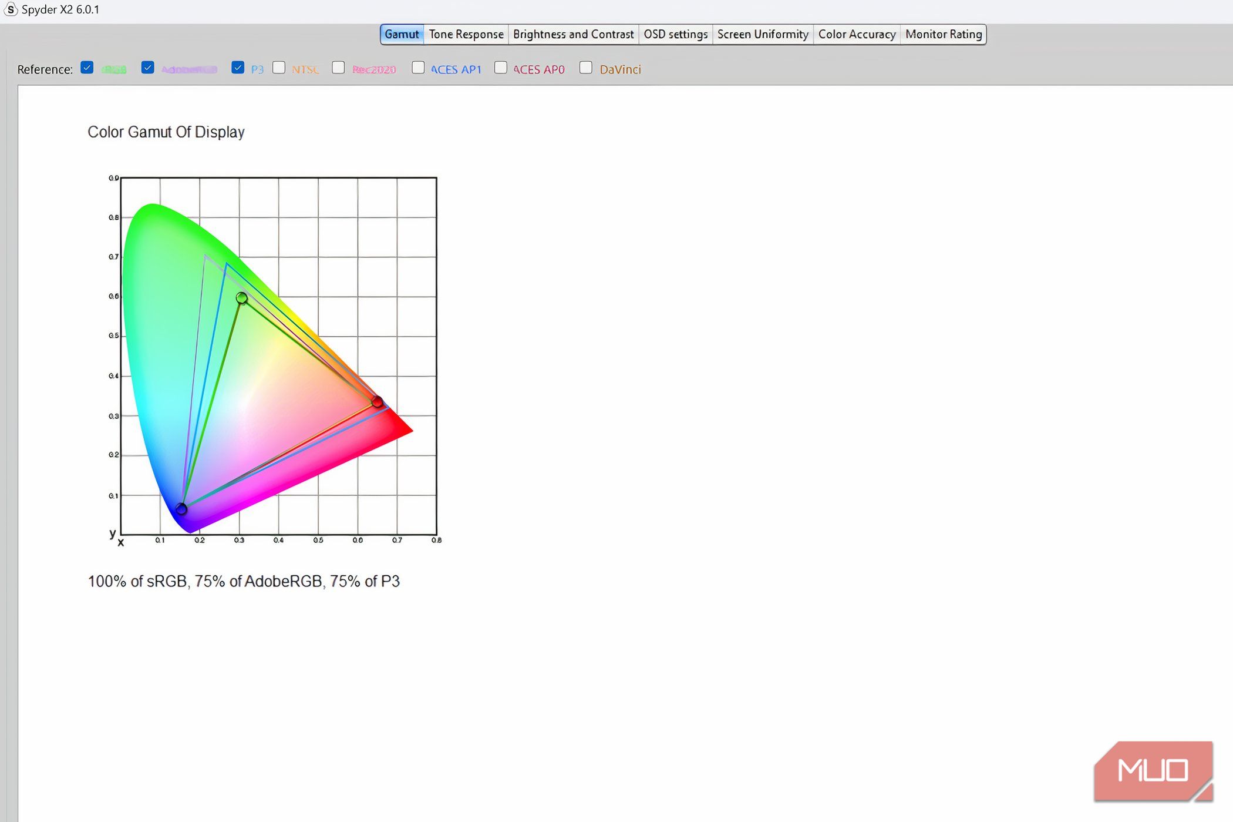Screen dimensions: 1233x822
Task: View the Monitor Rating tab
Action: pyautogui.click(x=944, y=34)
